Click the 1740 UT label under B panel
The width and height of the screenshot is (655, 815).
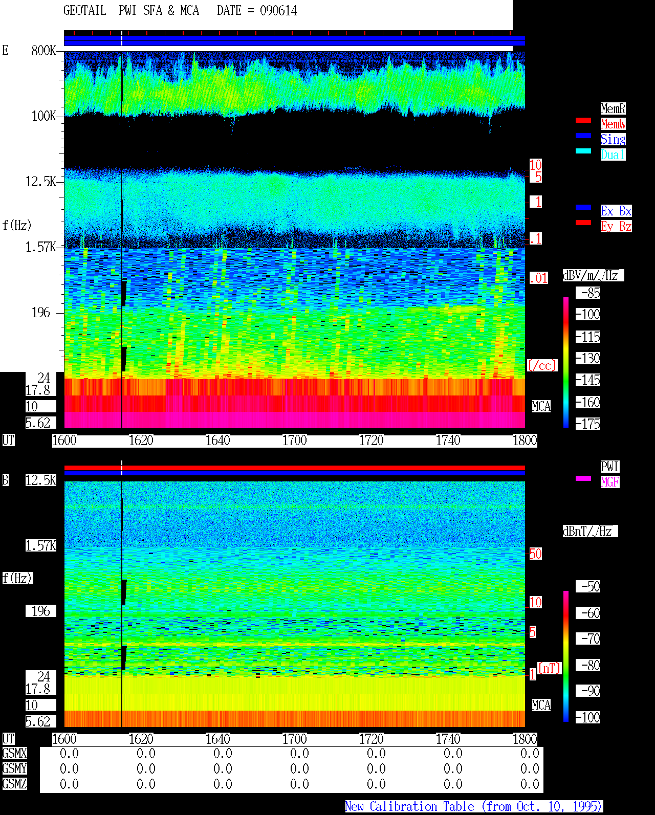pos(448,739)
